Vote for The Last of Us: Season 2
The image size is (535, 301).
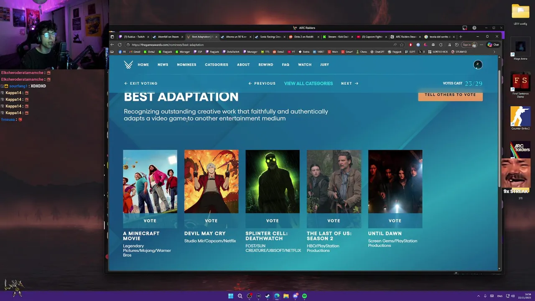(334, 221)
